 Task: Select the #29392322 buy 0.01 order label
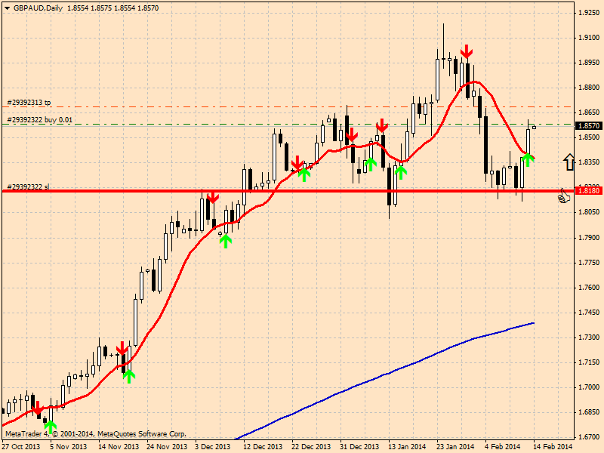pos(40,120)
